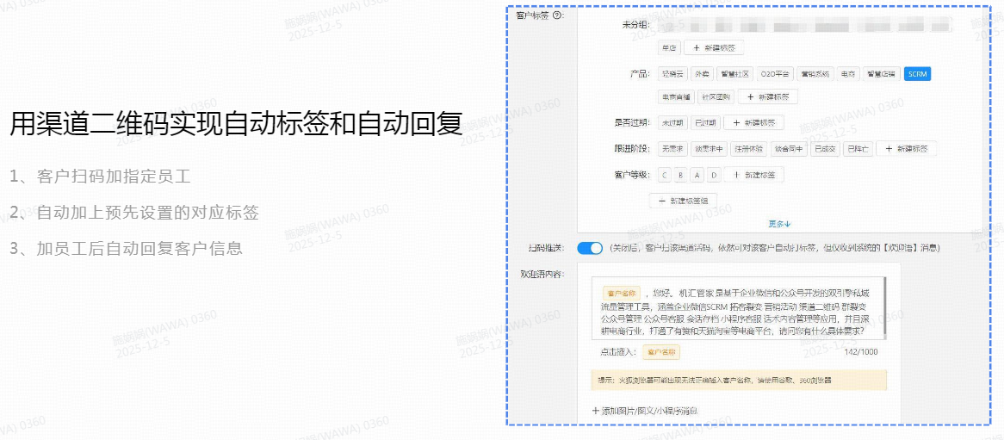The height and width of the screenshot is (440, 1004).
Task: Click the plus 新建标签 in the 产品 row
Action: (768, 97)
